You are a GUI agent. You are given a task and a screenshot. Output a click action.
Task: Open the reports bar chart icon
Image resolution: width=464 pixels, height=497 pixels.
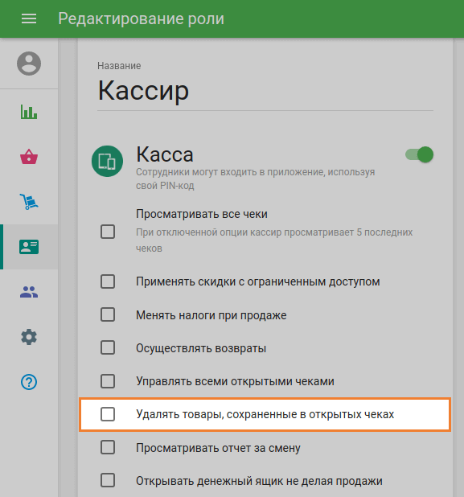click(29, 112)
